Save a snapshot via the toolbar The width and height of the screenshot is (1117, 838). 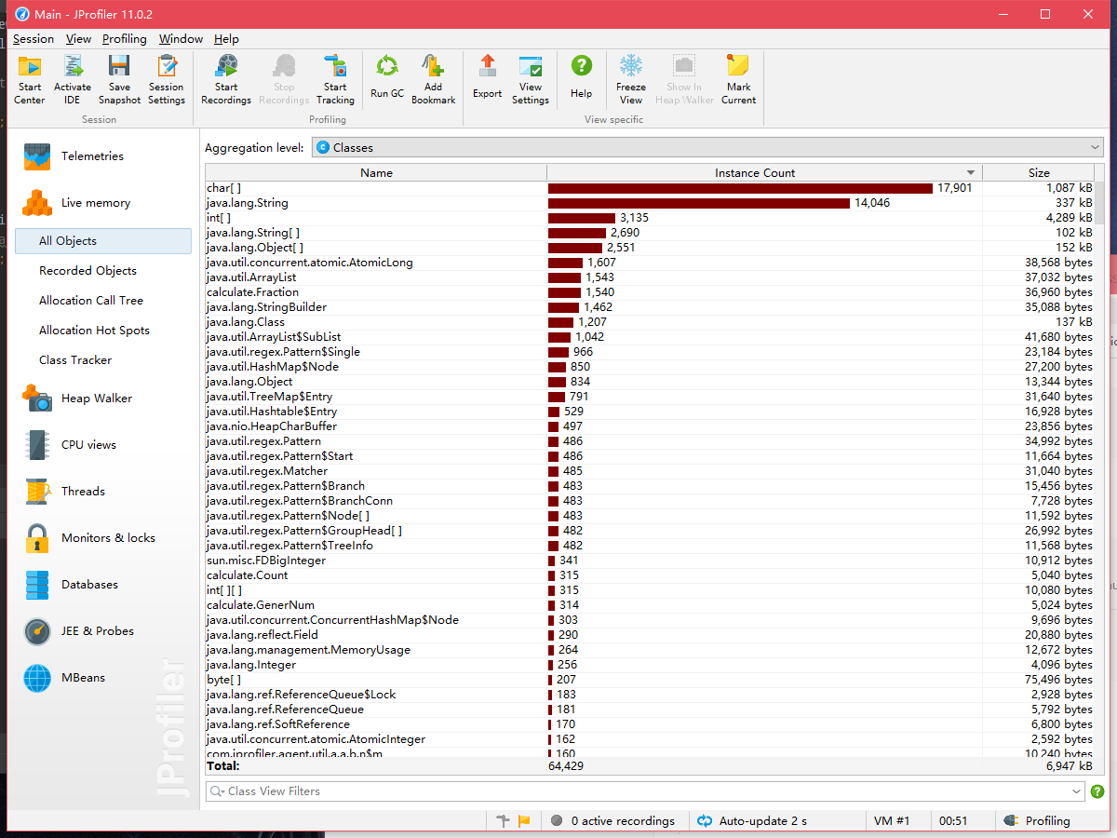tap(119, 79)
